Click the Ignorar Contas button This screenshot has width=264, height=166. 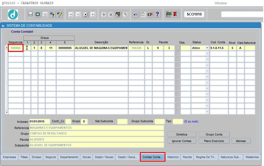[x=182, y=141]
